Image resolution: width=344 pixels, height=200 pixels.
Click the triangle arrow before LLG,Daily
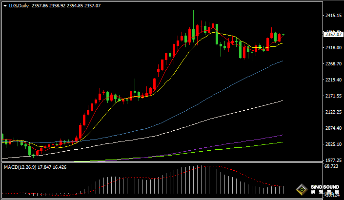[5, 6]
